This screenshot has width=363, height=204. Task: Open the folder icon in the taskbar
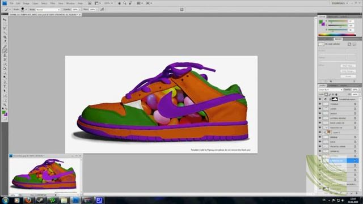pyautogui.click(x=64, y=200)
